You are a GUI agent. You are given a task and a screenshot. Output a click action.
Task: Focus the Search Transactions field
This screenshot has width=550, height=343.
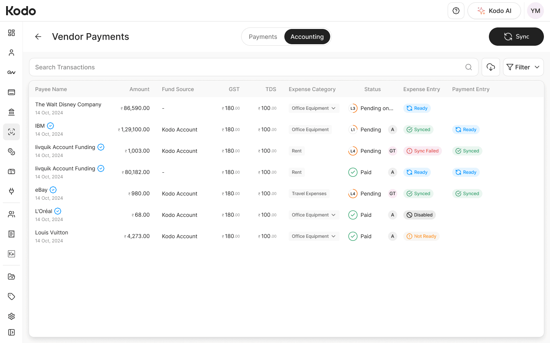254,67
